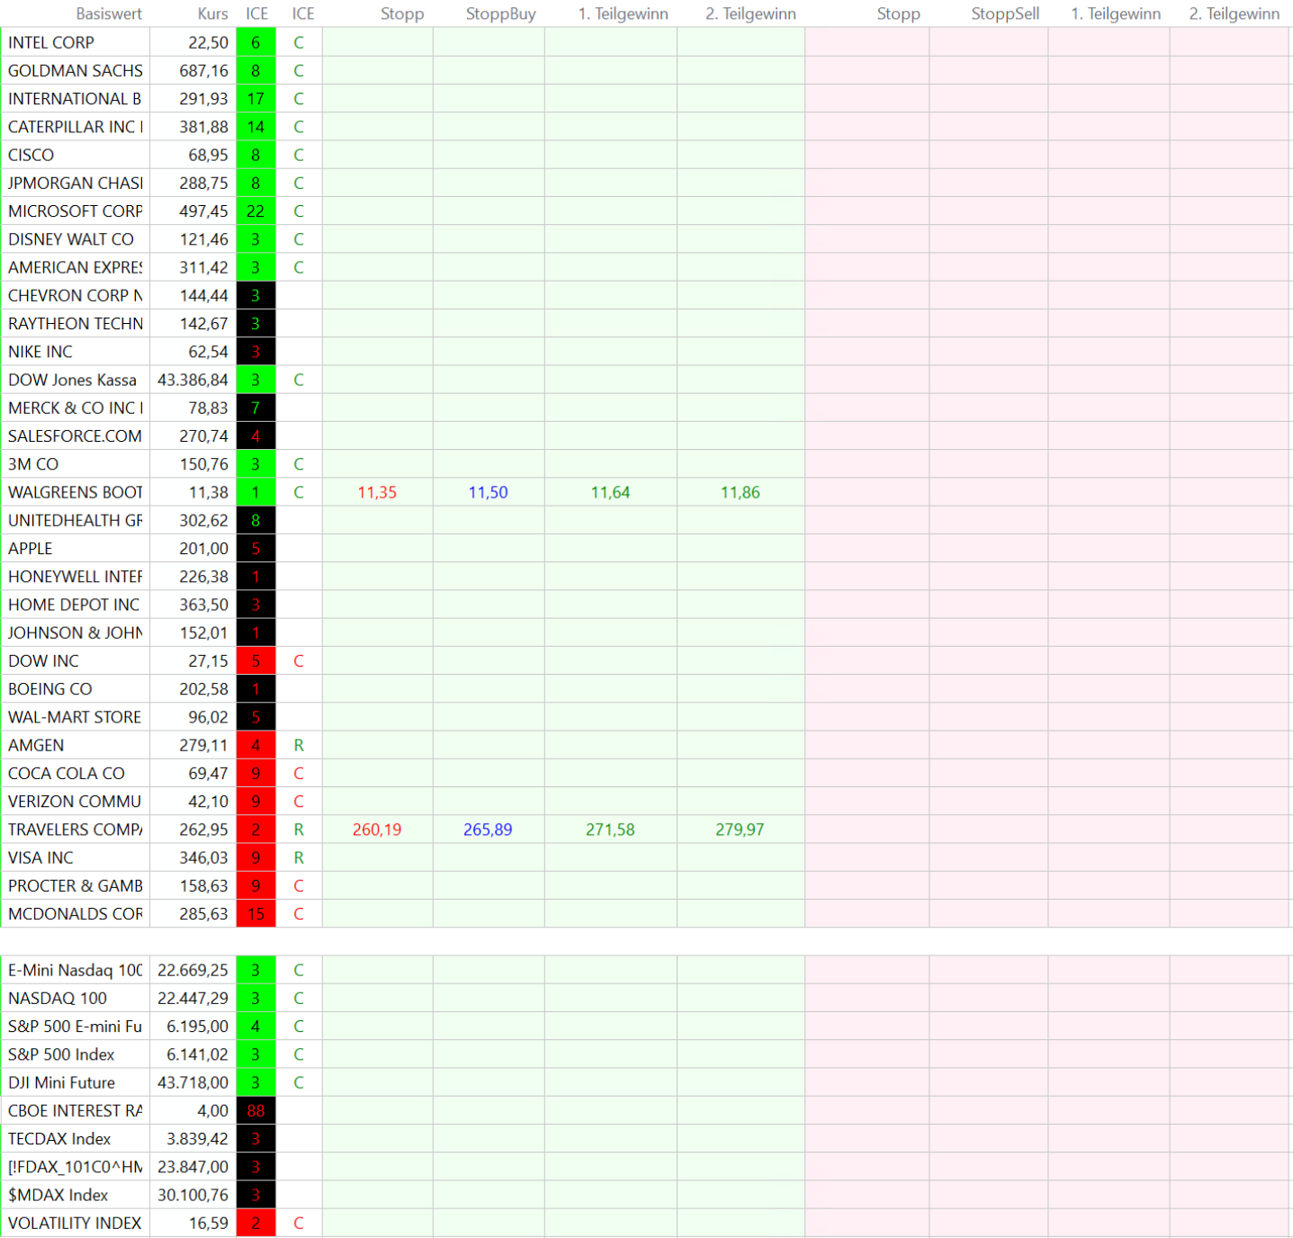The height and width of the screenshot is (1238, 1293).
Task: Click the Basiswert column header
Action: pyautogui.click(x=108, y=13)
